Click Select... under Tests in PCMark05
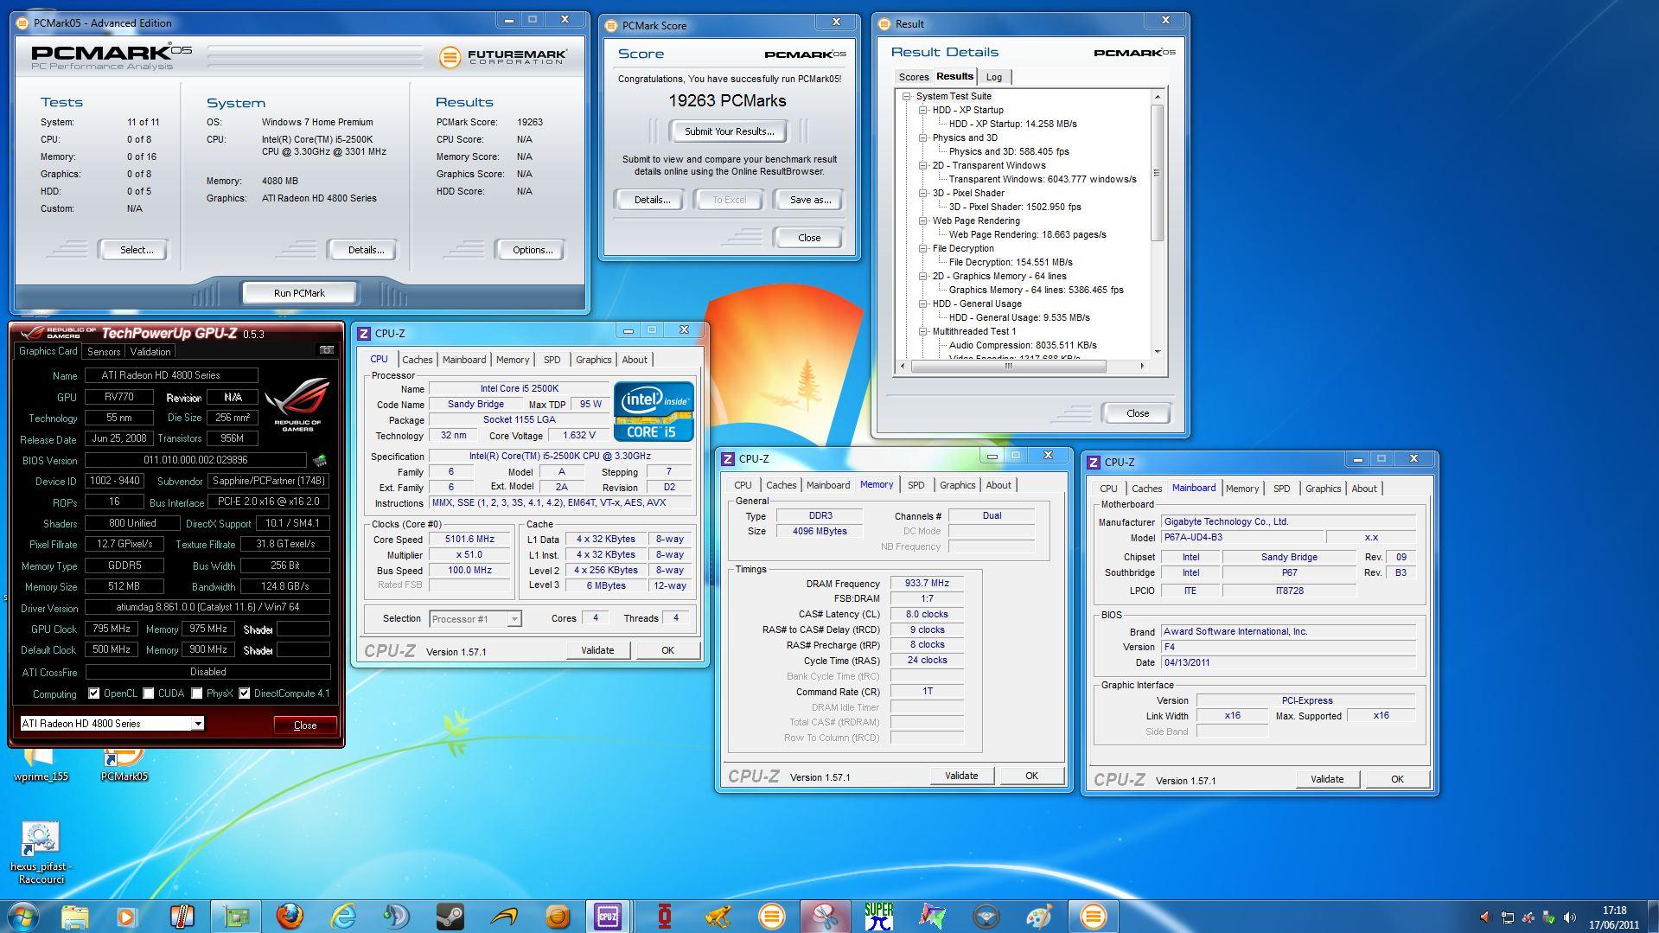 click(x=136, y=250)
